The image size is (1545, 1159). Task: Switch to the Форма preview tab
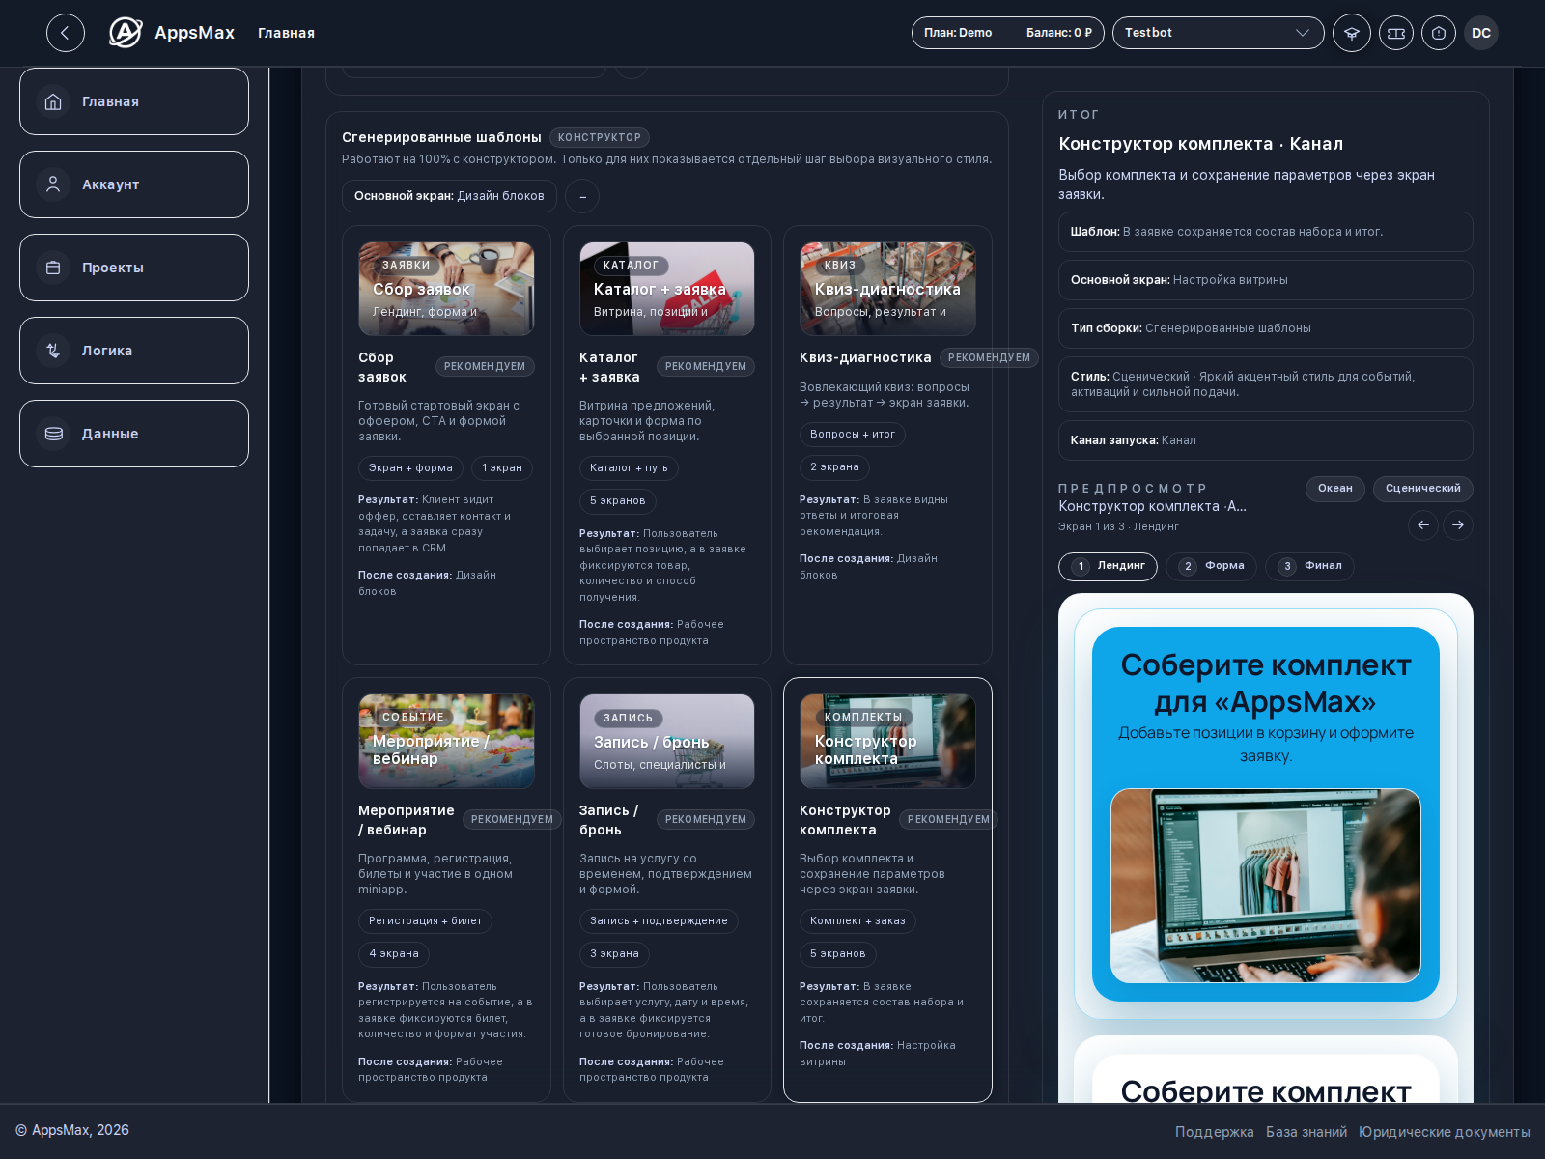(1211, 566)
